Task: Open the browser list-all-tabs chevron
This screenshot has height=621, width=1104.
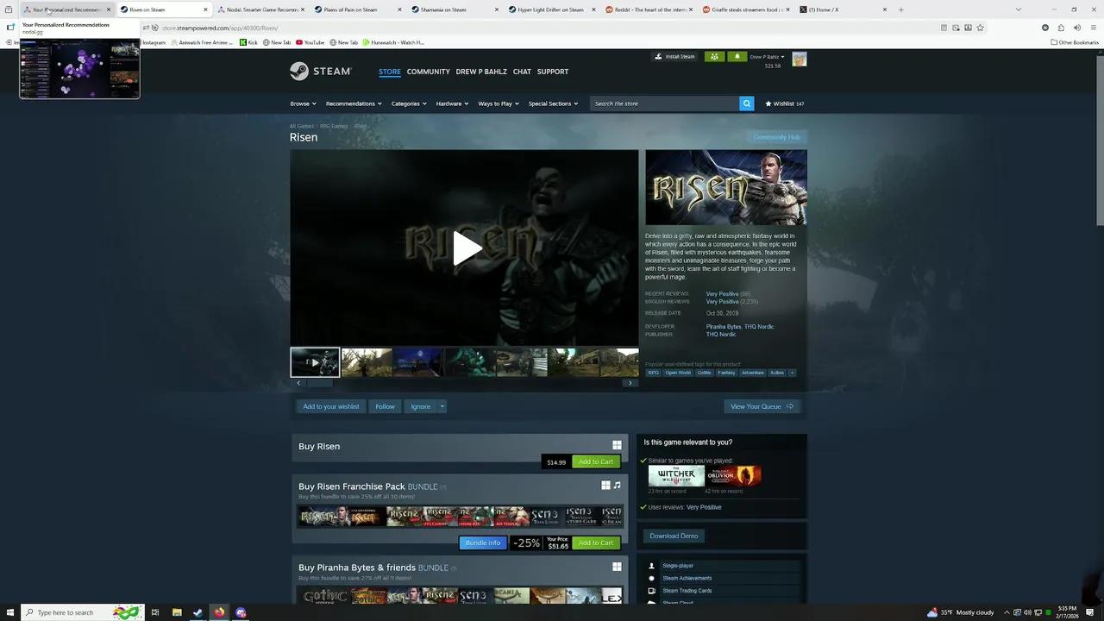Action: (x=1019, y=9)
